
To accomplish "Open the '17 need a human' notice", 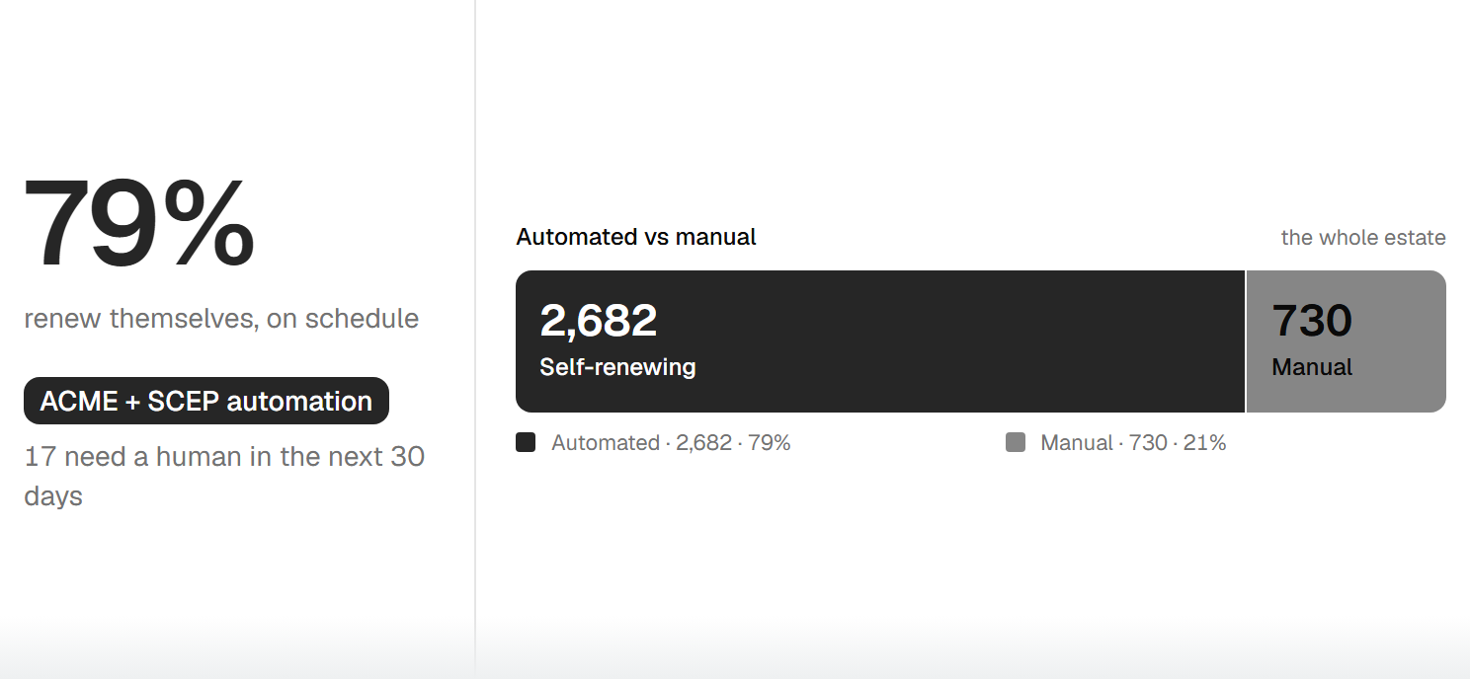I will 224,476.
